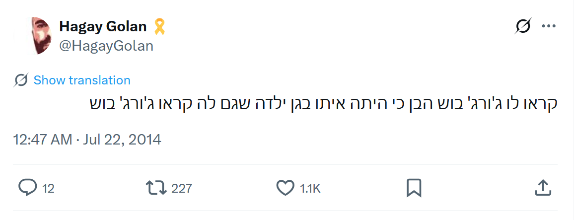Bookmark this tweet
The width and height of the screenshot is (576, 220).
414,188
